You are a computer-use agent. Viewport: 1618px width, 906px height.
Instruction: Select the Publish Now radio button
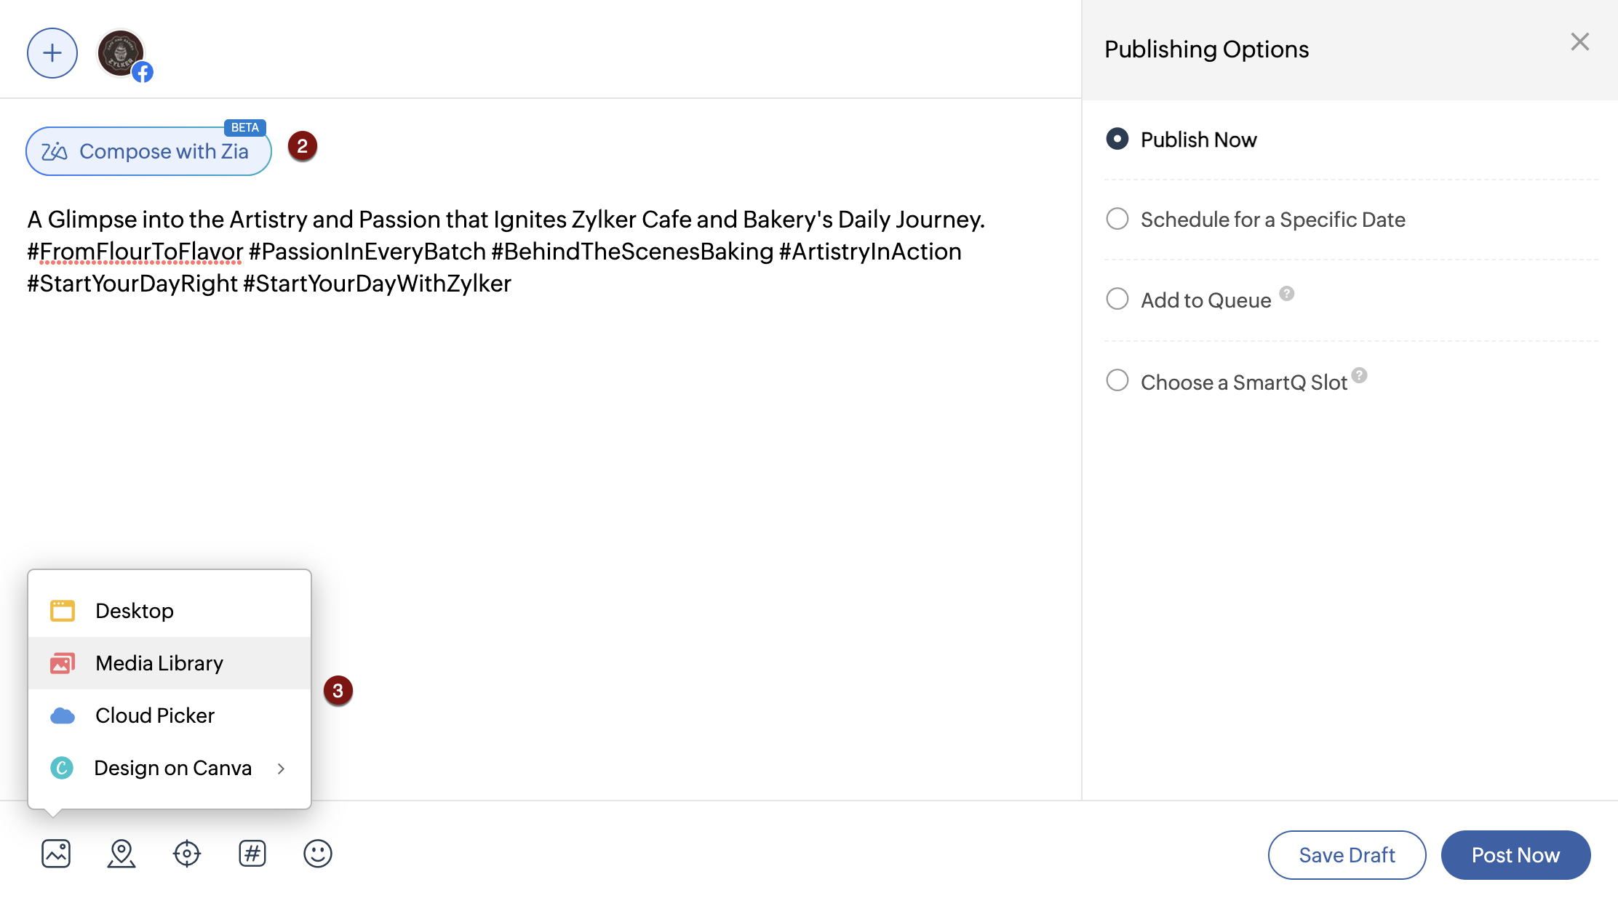(1117, 139)
